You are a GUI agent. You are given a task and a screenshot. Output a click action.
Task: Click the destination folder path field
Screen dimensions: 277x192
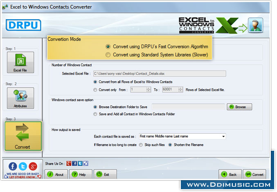188,107
